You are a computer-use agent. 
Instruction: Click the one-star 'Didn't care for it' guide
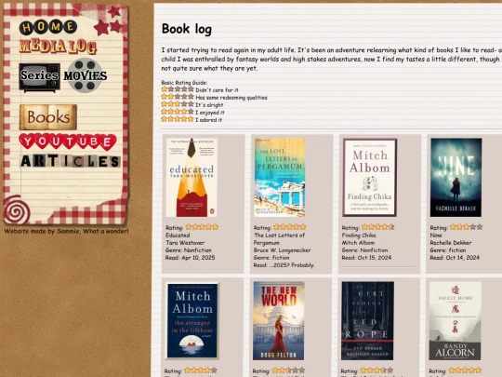pyautogui.click(x=200, y=89)
